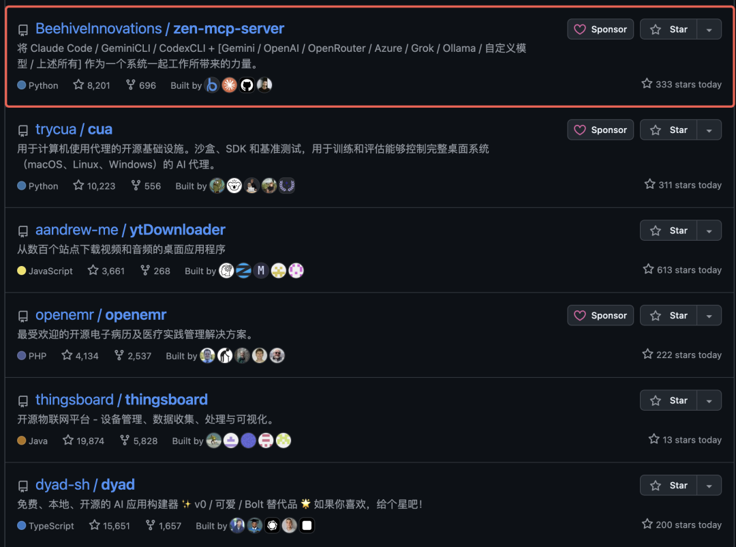Star the aandrew-me/ytDownloader repository
The height and width of the screenshot is (547, 736).
coord(669,231)
